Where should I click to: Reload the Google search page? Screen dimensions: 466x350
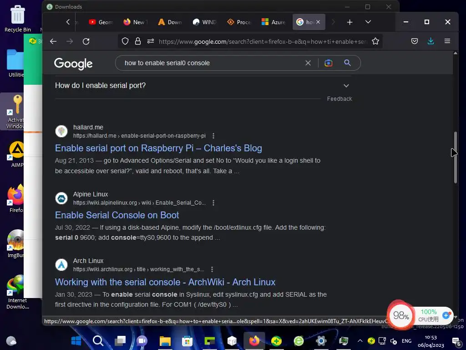click(86, 41)
